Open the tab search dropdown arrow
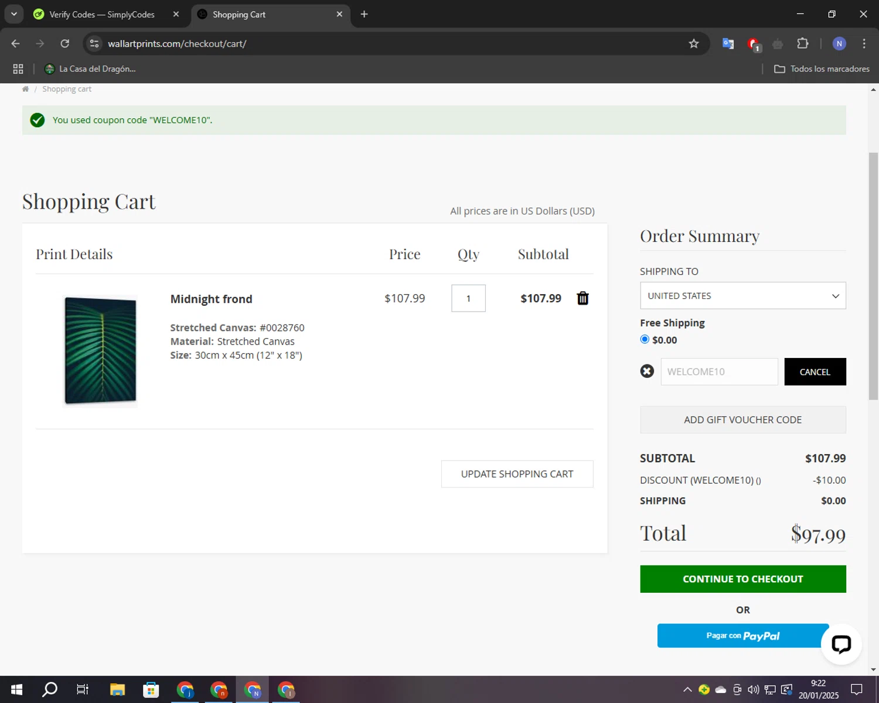This screenshot has width=879, height=703. click(14, 14)
